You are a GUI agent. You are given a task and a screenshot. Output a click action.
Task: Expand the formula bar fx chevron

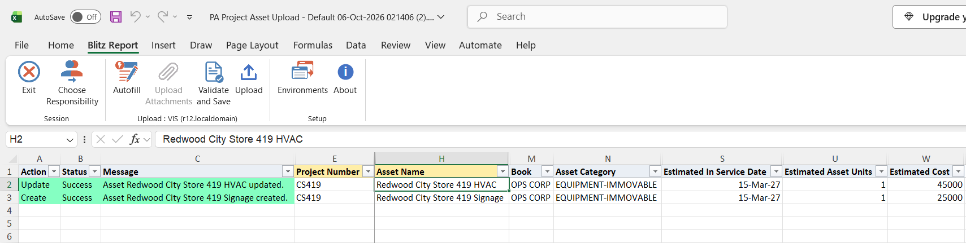tap(147, 139)
